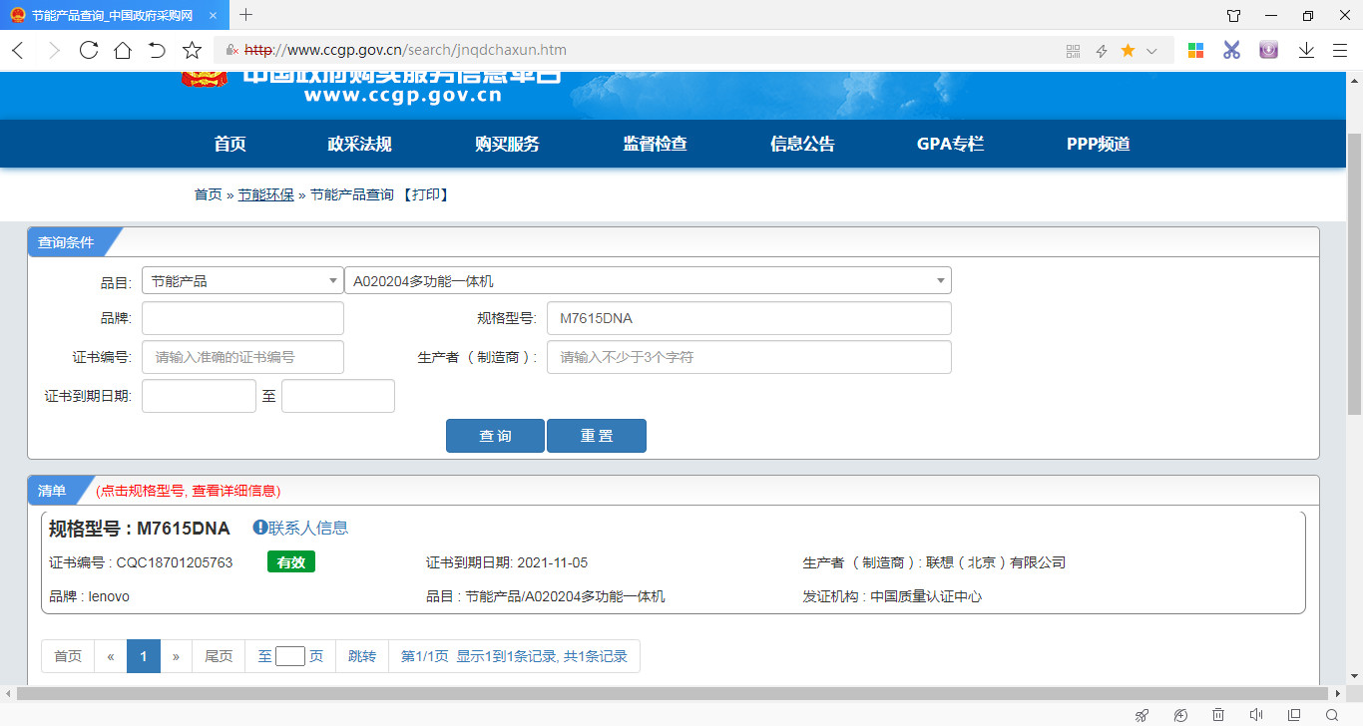Open the QR code icon in address bar
The height and width of the screenshot is (726, 1363).
(1074, 51)
